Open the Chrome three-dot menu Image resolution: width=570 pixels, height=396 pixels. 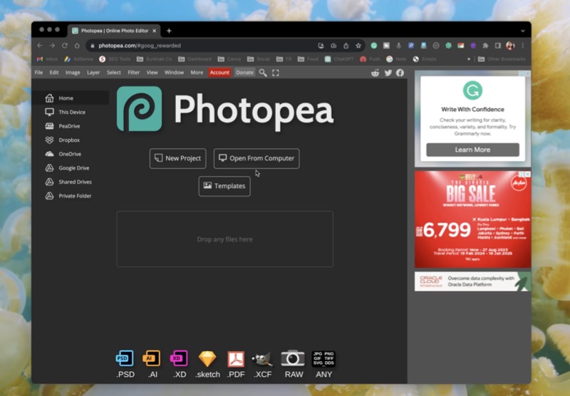523,46
